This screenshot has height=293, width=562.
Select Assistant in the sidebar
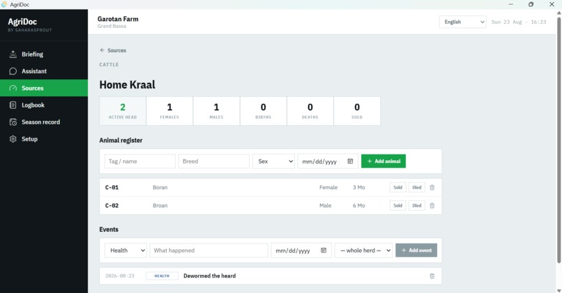44,71
